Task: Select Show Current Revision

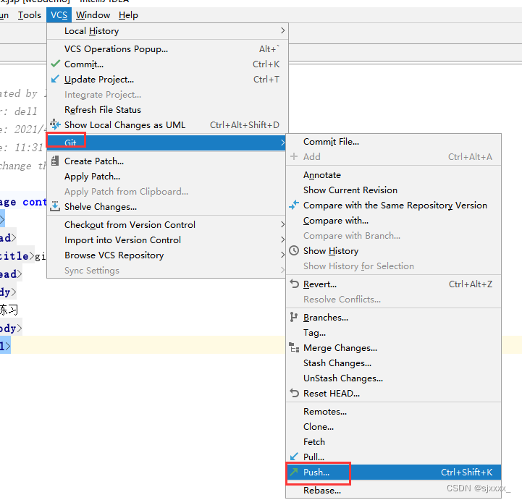Action: (x=394, y=190)
